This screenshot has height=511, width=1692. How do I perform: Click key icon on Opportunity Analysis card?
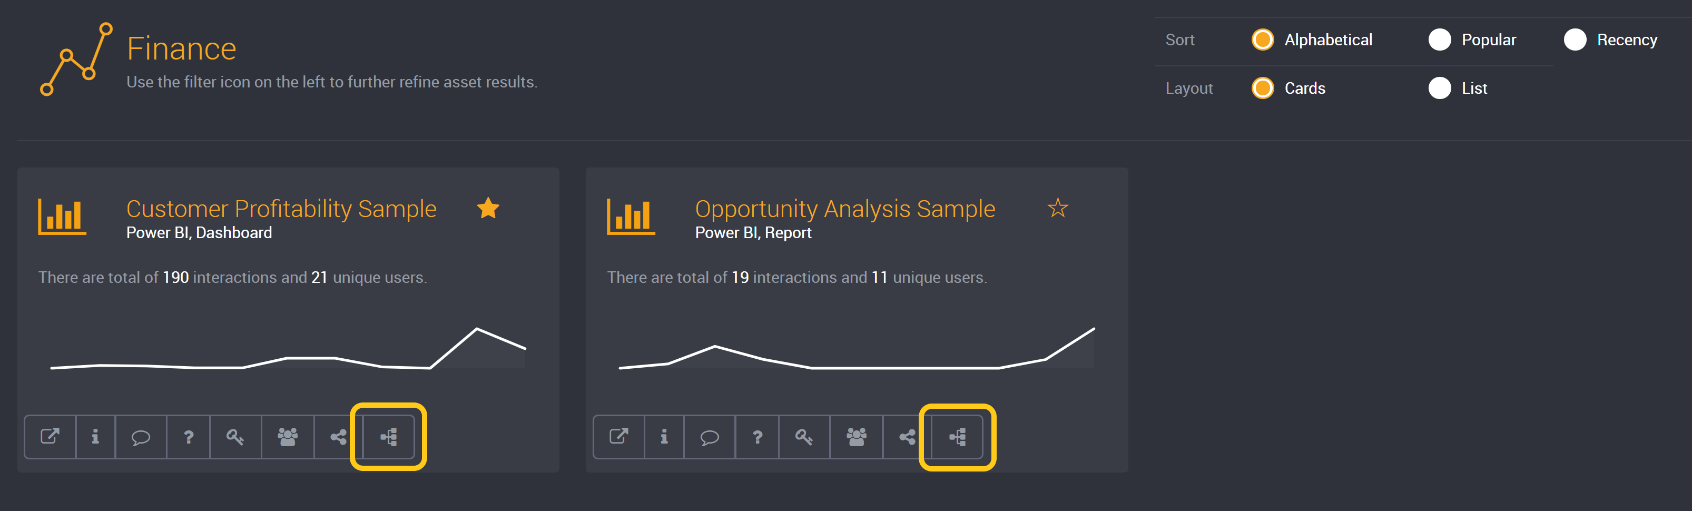tap(804, 437)
